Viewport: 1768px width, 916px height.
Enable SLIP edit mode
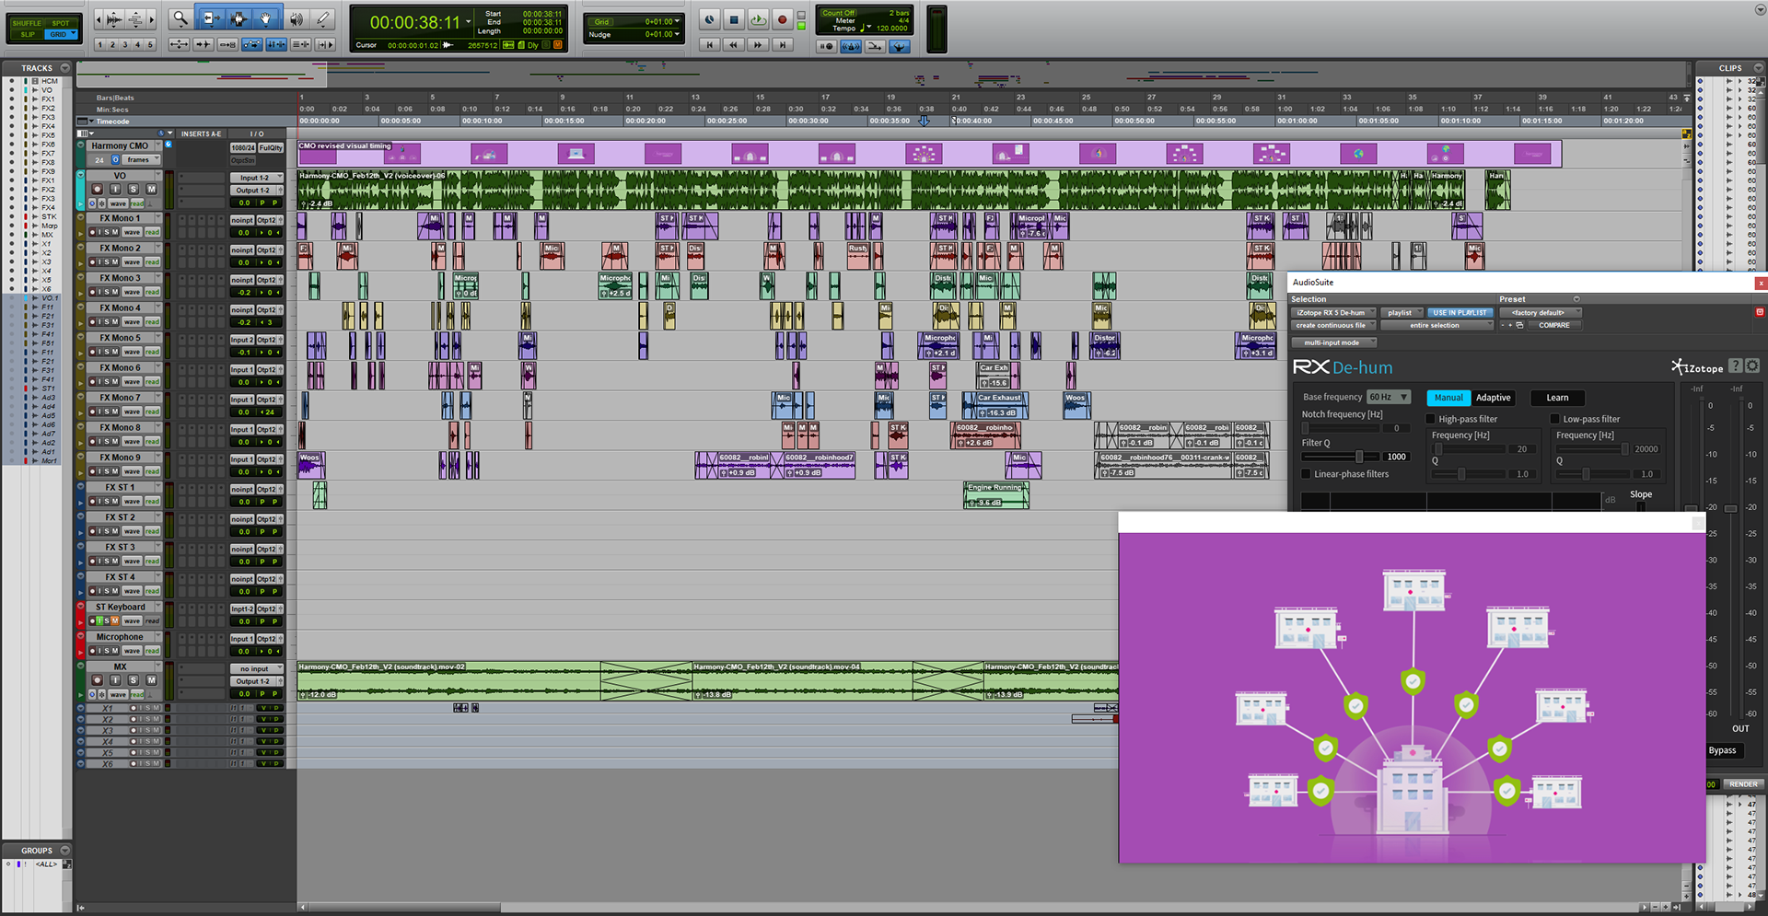click(x=27, y=34)
